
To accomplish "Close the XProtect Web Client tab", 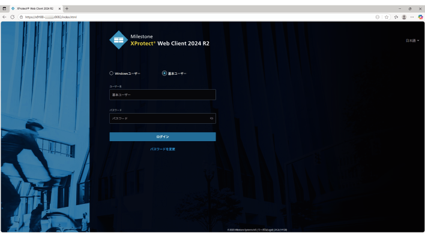I will click(x=59, y=8).
